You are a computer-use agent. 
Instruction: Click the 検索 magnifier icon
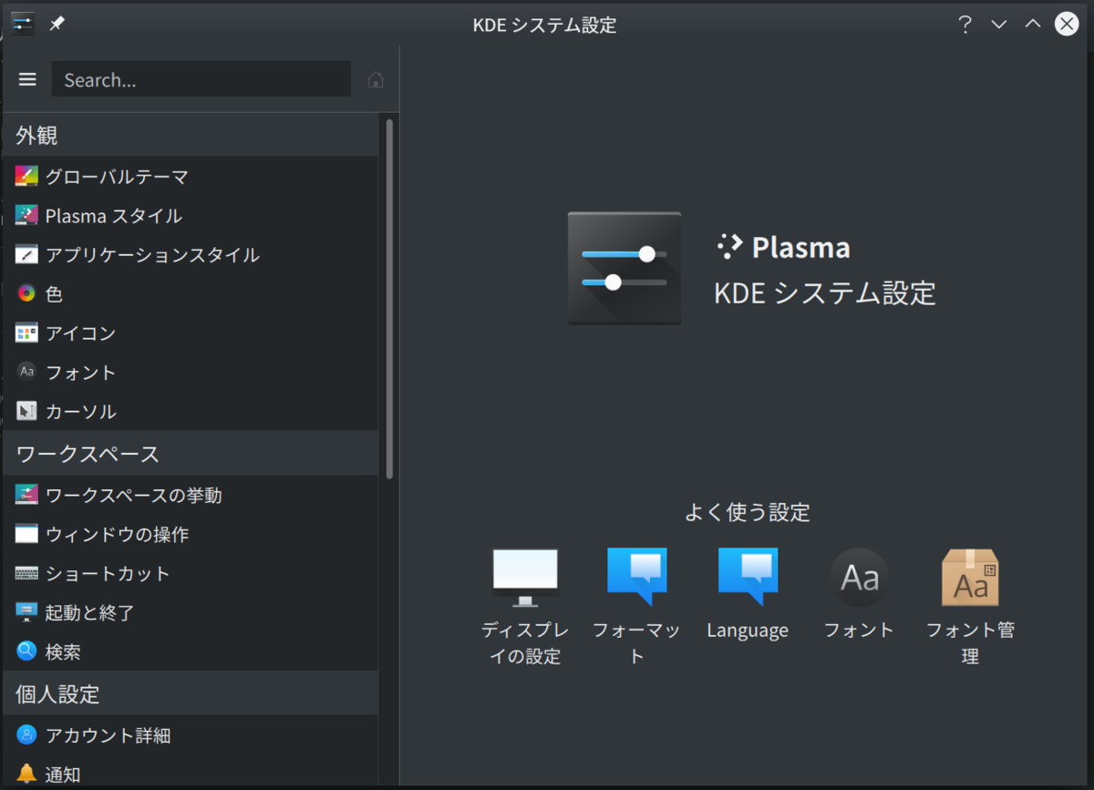[26, 651]
